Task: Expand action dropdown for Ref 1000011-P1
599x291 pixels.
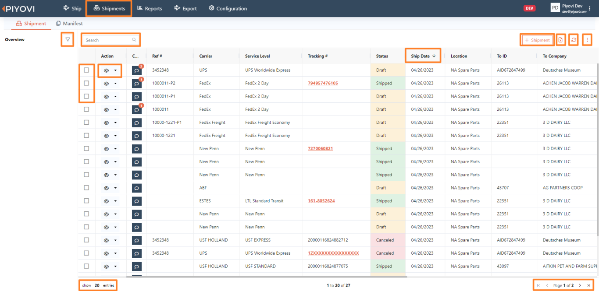Action: 115,96
